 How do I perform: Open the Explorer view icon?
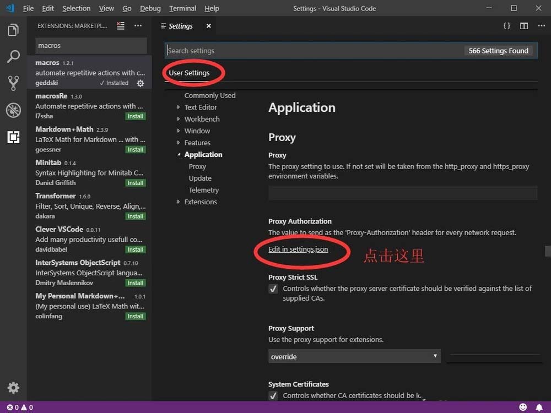(x=13, y=30)
